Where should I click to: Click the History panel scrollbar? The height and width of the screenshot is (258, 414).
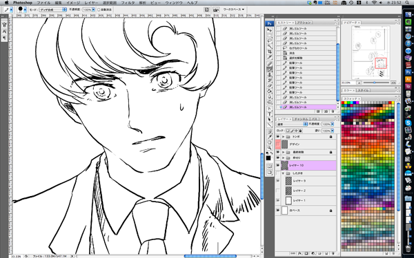click(337, 72)
